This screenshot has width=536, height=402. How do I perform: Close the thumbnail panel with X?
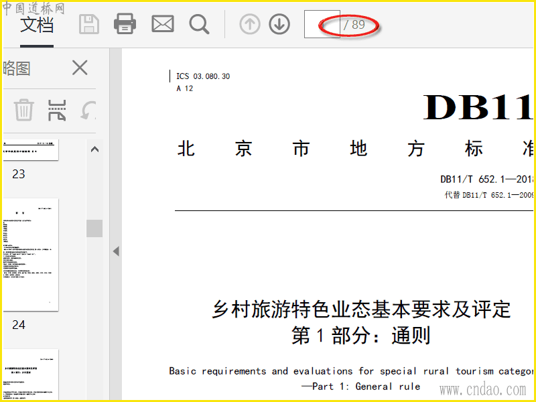[x=80, y=68]
